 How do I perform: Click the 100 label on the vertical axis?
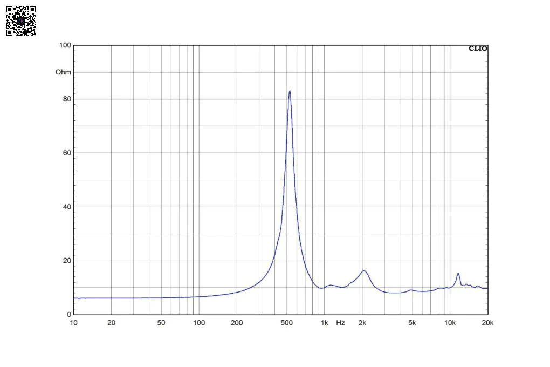[x=65, y=45]
